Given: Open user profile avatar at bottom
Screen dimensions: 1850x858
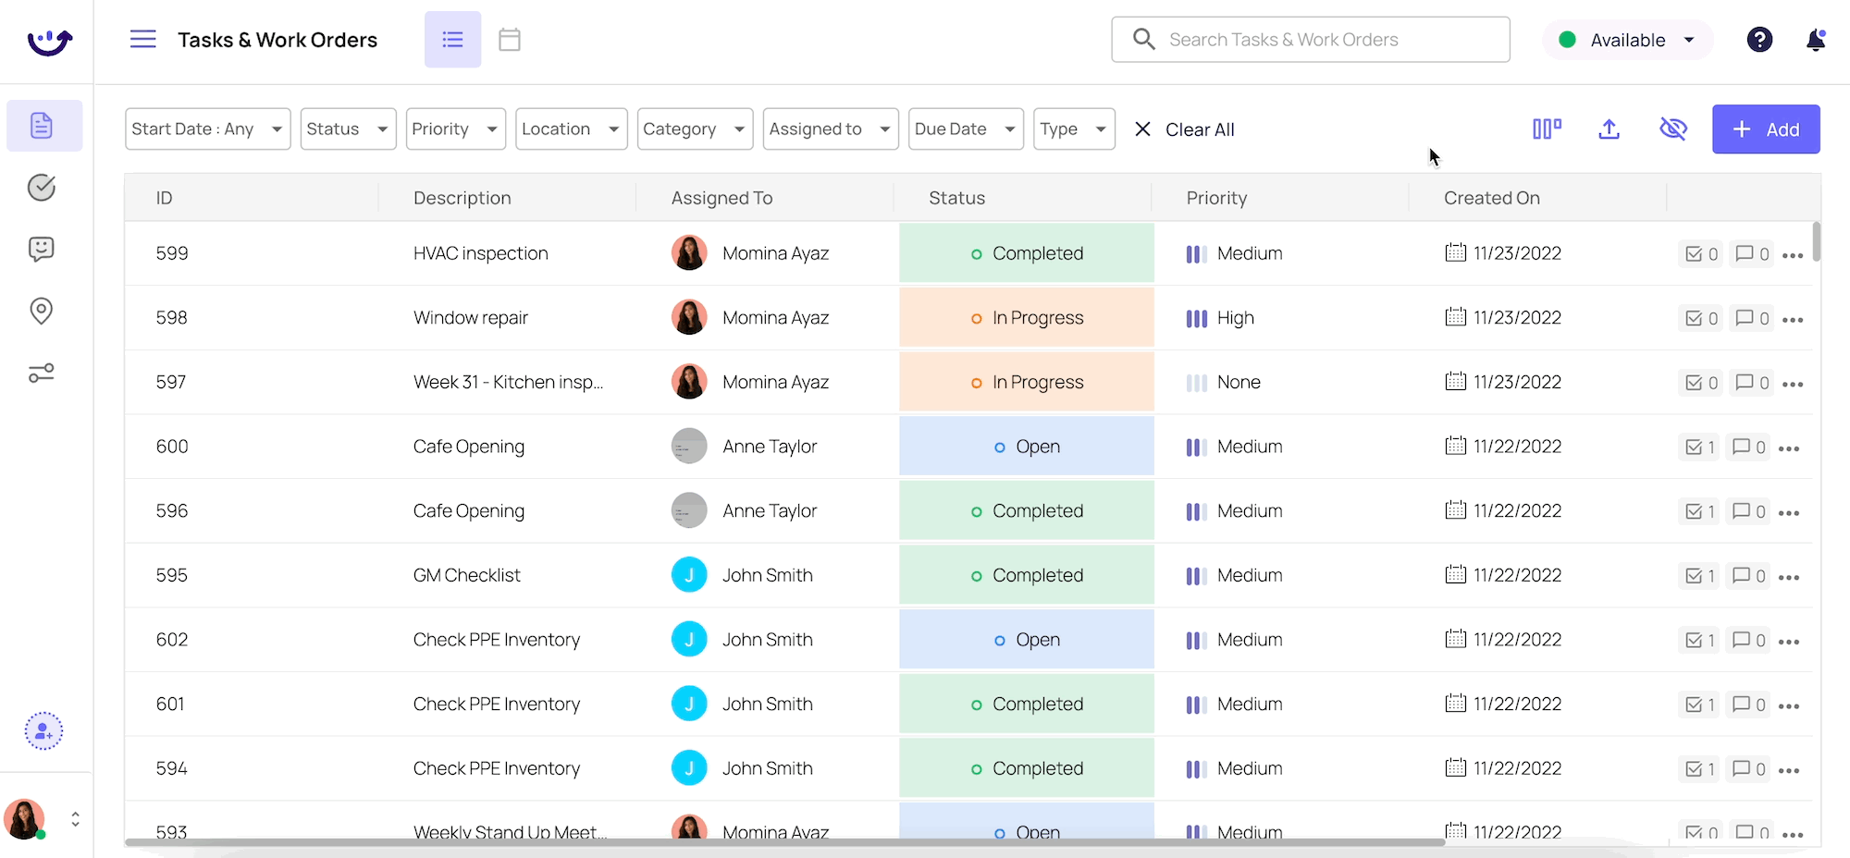Looking at the screenshot, I should [x=25, y=819].
